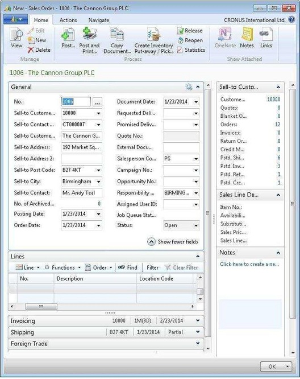Click Show fewer fields
Screen dimensions: 300x379
tap(173, 242)
